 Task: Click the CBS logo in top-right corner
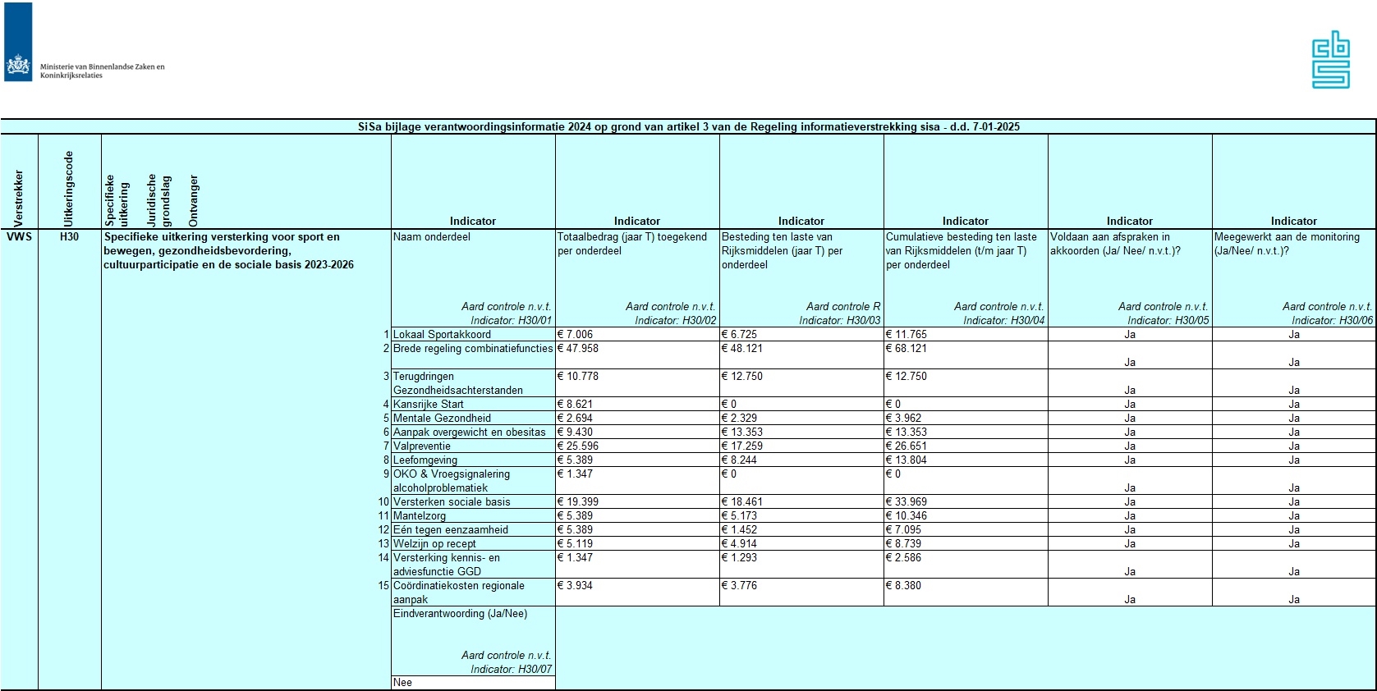click(x=1330, y=60)
